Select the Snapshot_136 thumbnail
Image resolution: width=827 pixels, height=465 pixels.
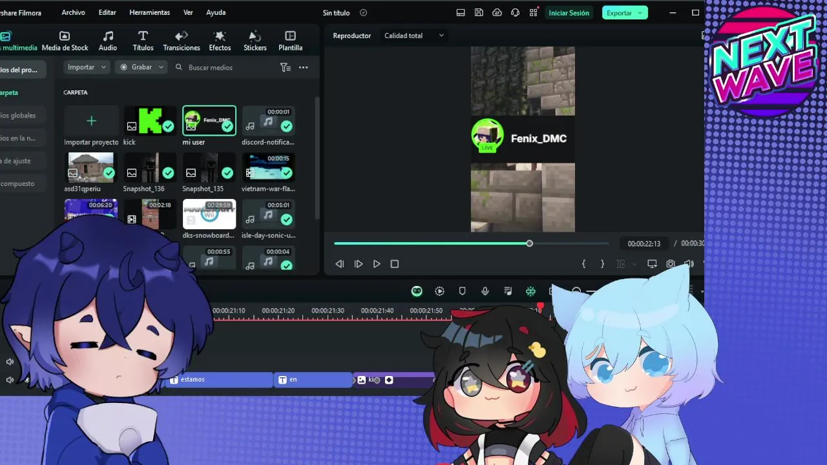150,167
